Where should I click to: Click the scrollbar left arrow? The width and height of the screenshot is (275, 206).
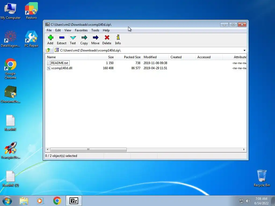pos(47,149)
